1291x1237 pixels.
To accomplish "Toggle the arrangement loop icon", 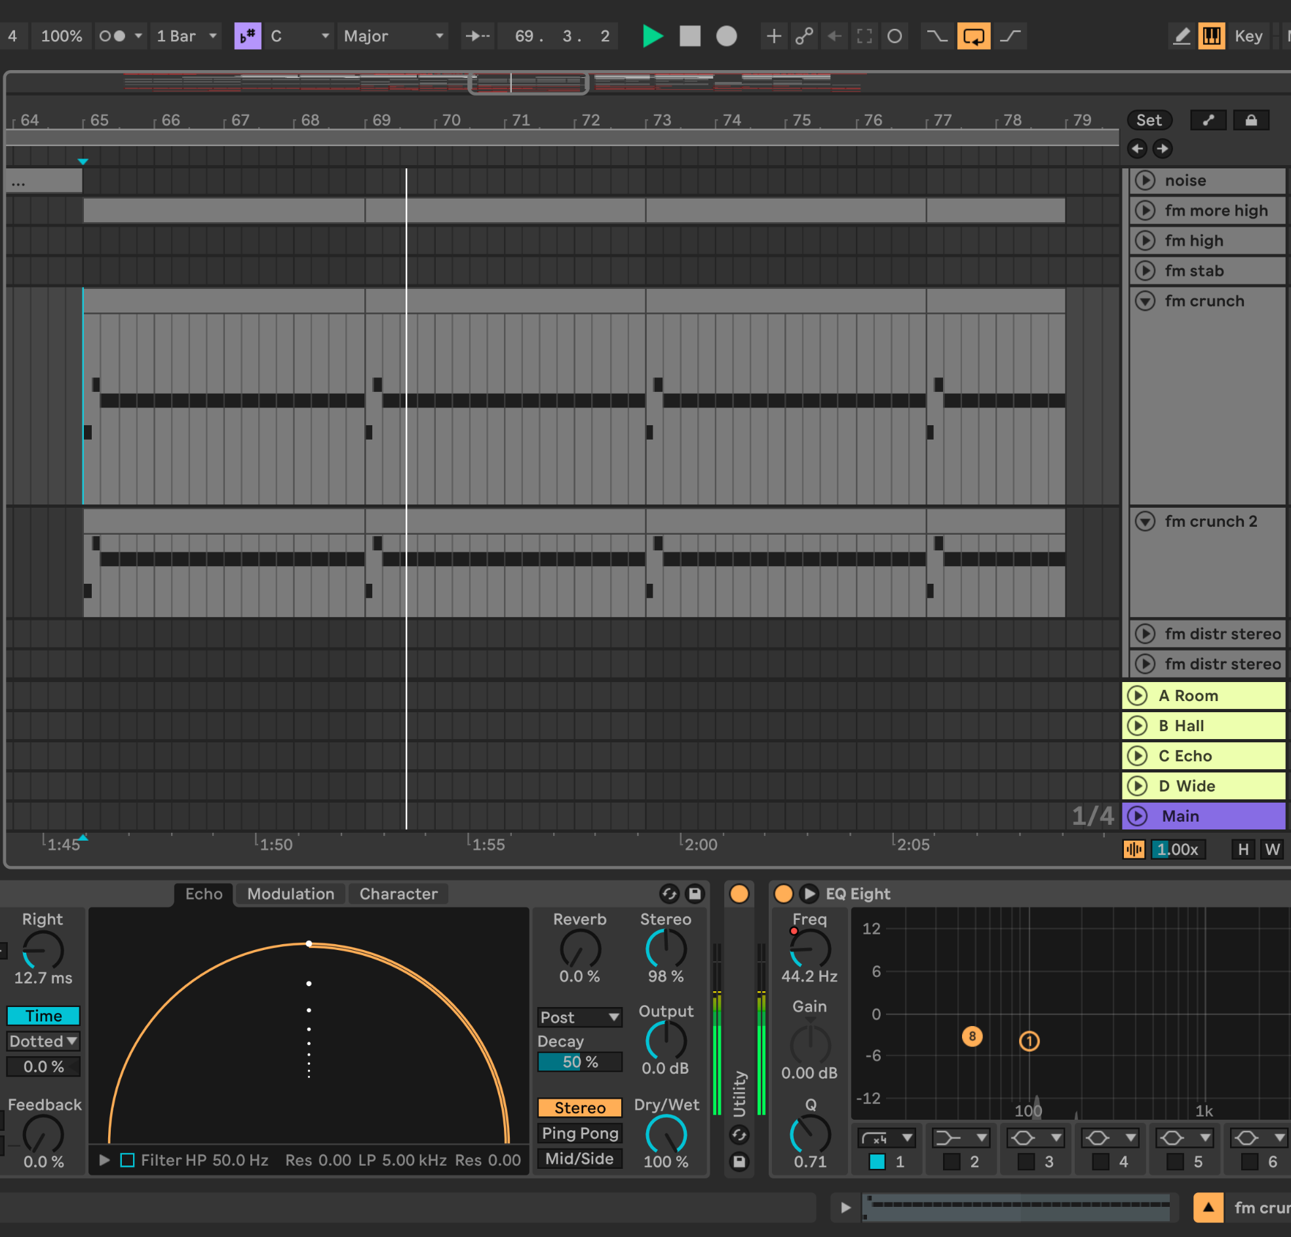I will [x=974, y=36].
